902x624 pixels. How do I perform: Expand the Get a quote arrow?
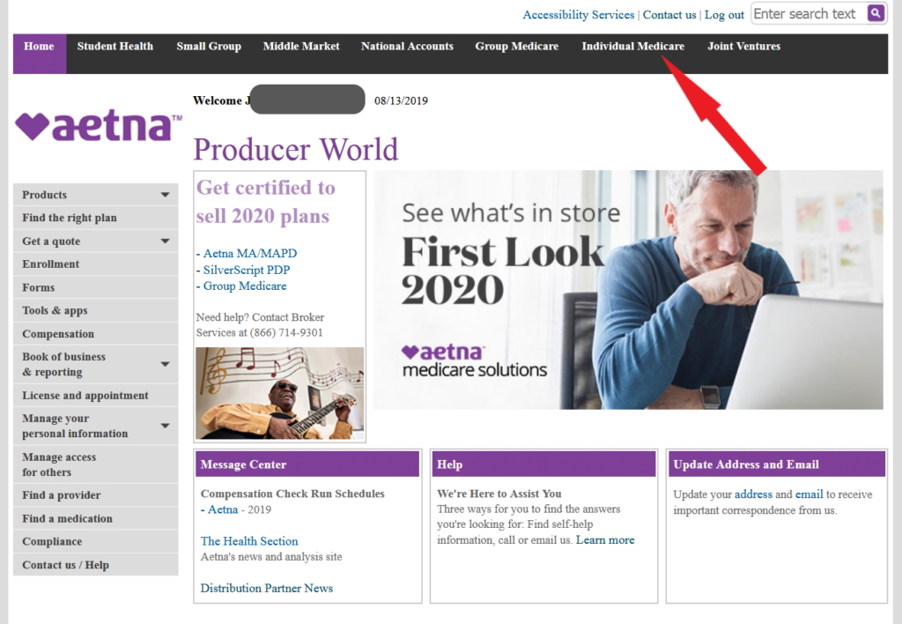click(165, 241)
